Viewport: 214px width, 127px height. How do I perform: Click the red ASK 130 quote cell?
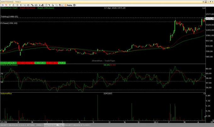click(21, 63)
